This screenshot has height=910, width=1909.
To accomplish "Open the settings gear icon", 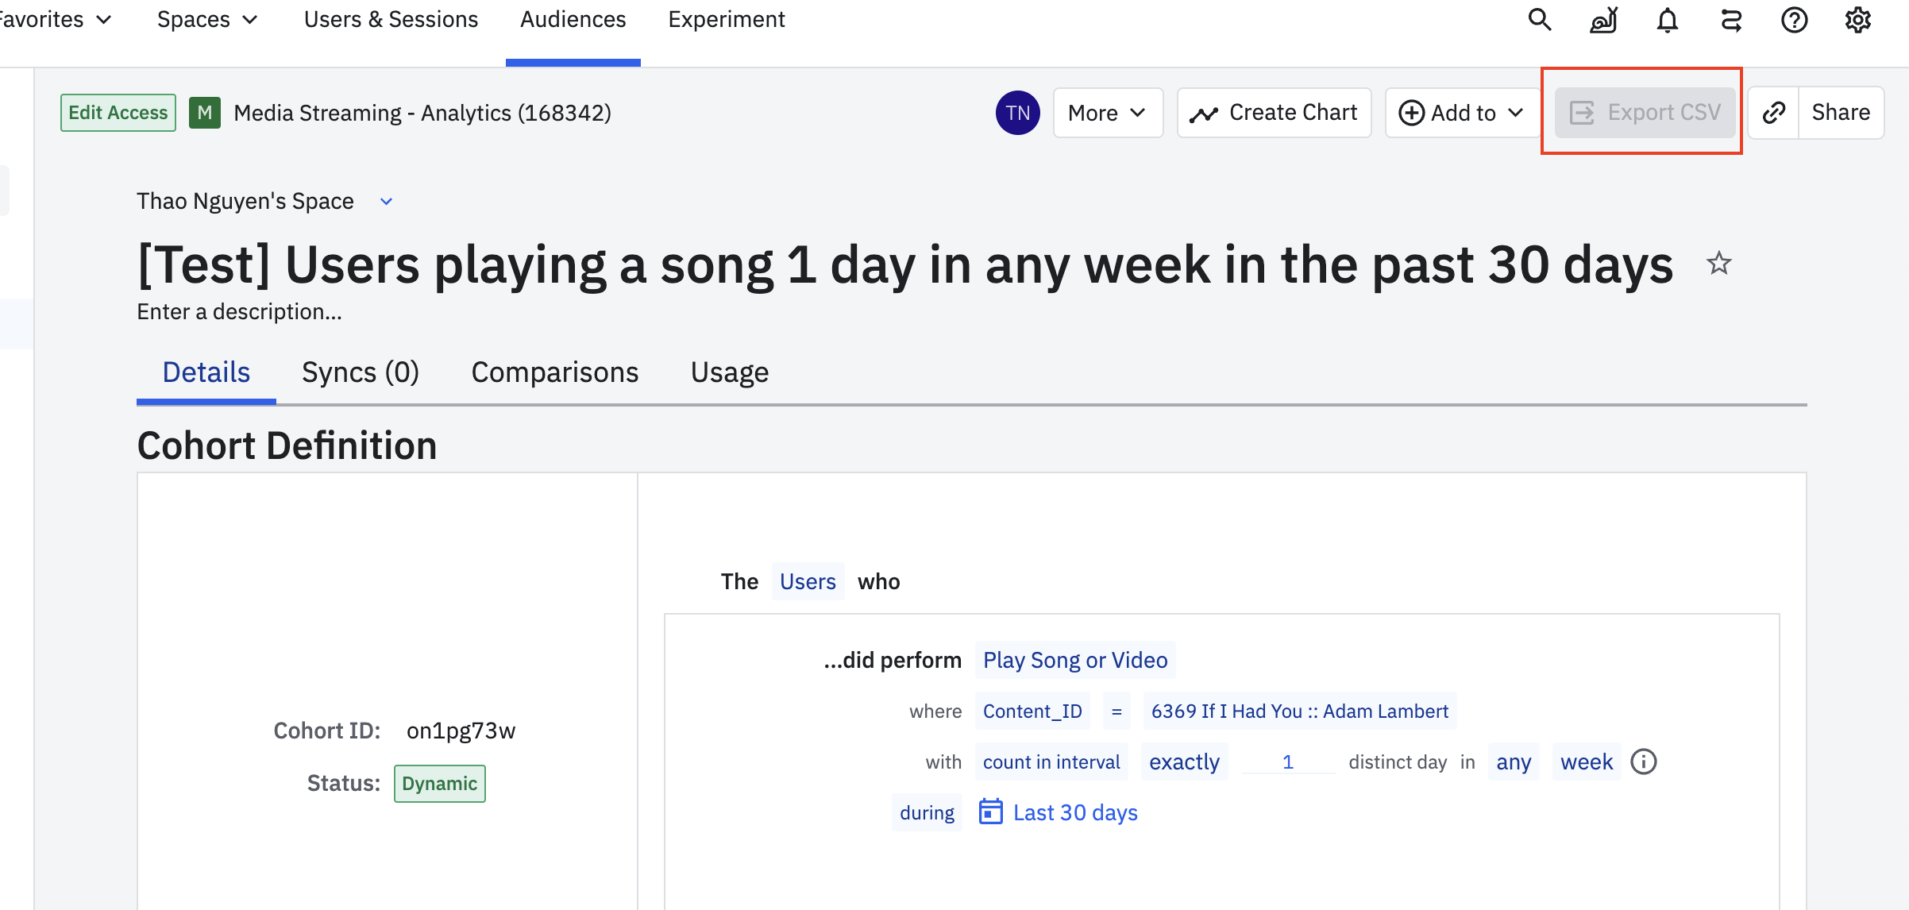I will pyautogui.click(x=1857, y=20).
